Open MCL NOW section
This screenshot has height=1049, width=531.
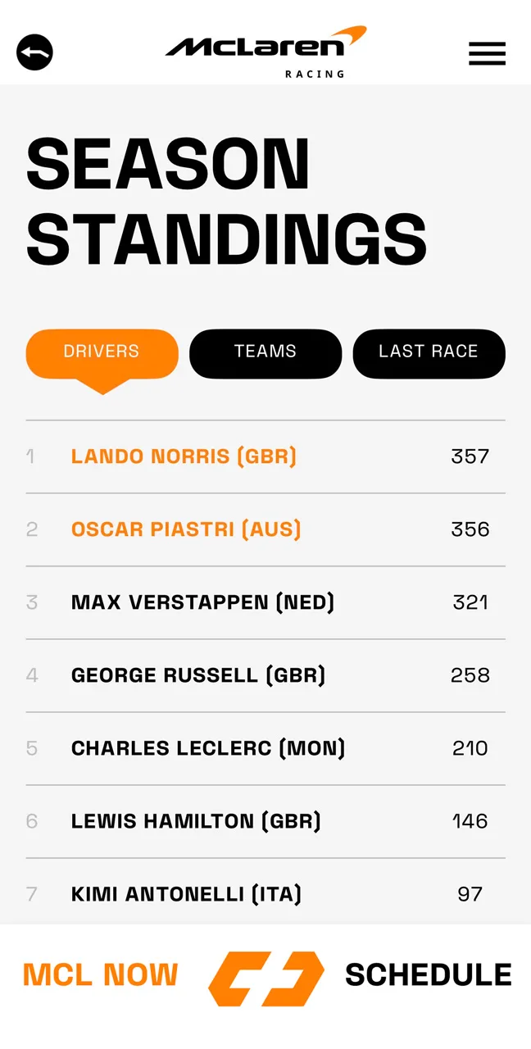100,974
